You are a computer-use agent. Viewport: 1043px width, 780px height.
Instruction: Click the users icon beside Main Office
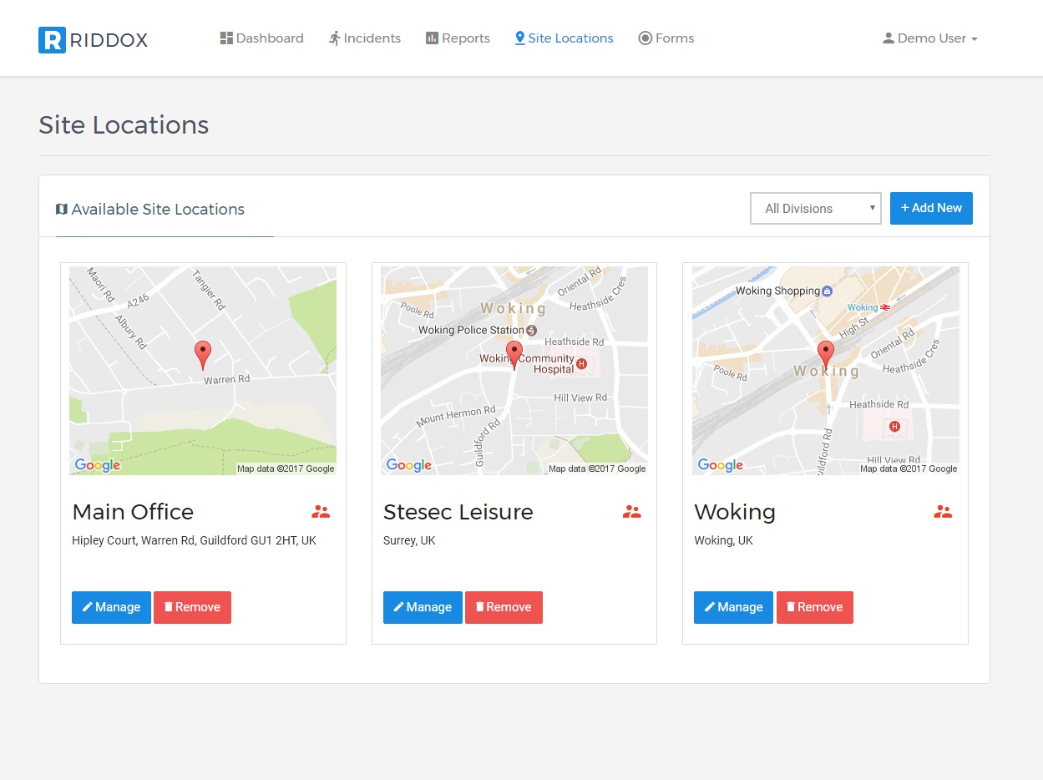(321, 512)
